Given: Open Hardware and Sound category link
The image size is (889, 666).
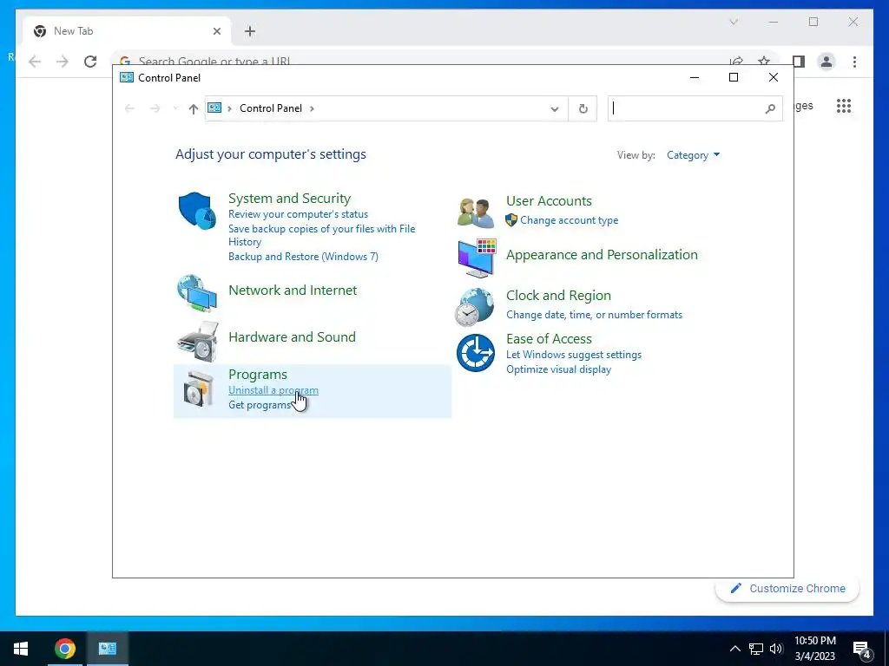Looking at the screenshot, I should 292,337.
